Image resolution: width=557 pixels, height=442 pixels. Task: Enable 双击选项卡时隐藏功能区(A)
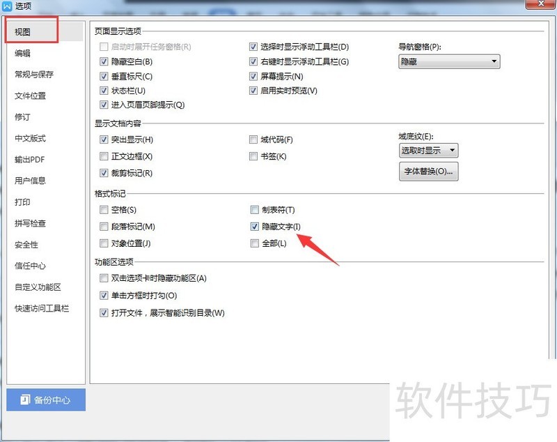click(x=104, y=278)
